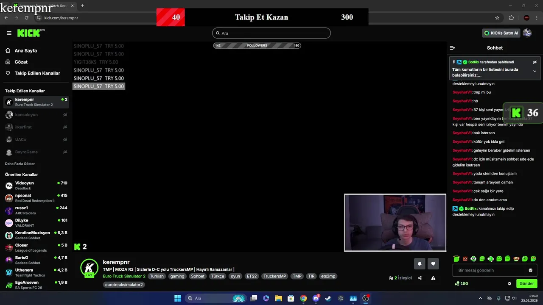Open recommended channel Videoyun
This screenshot has height=305, width=543.
(x=36, y=186)
